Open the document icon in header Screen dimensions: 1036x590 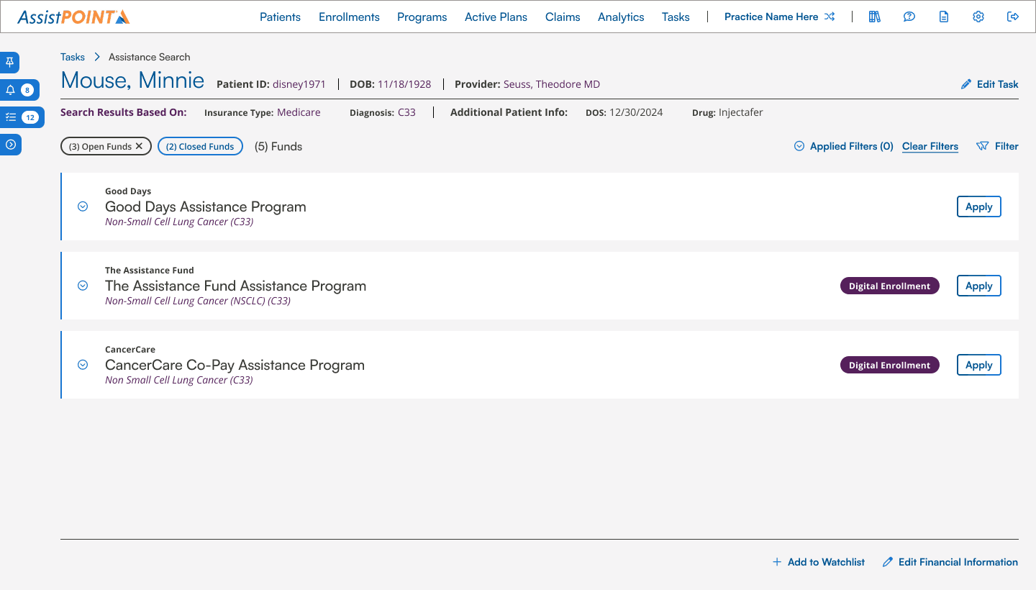point(944,17)
